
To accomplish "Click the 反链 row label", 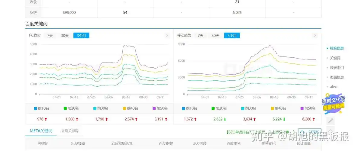I will coord(33,13).
